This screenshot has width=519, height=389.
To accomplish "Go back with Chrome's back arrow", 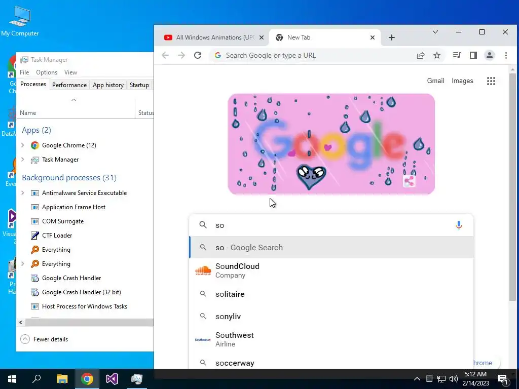I will pyautogui.click(x=165, y=55).
